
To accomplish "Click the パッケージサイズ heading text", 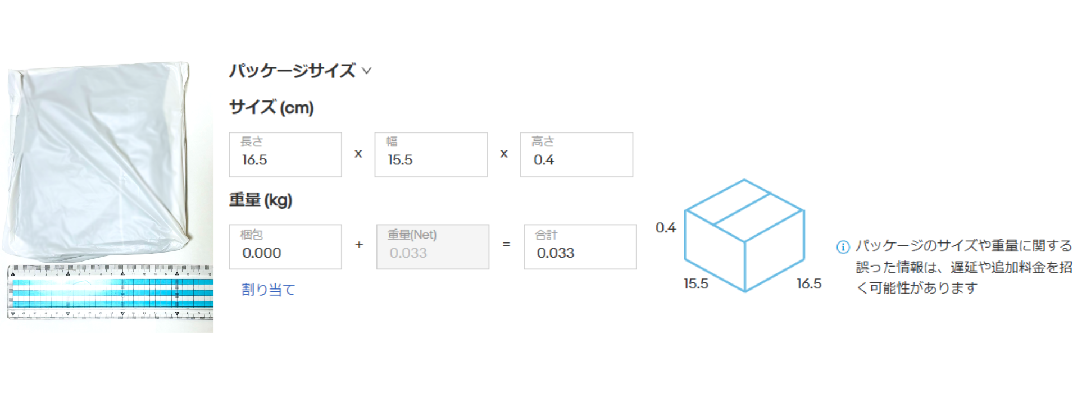I will tap(292, 71).
